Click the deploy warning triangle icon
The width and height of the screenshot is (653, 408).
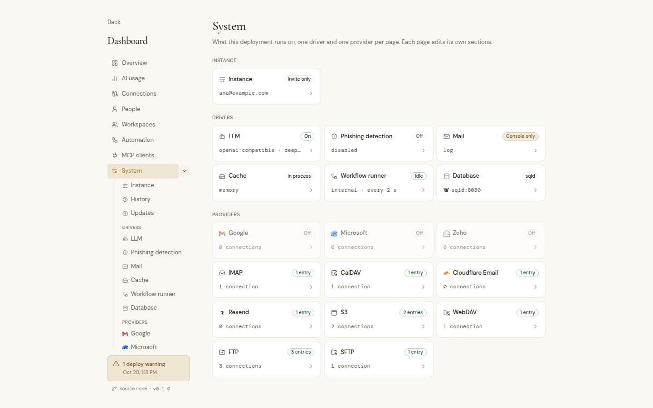pos(116,364)
